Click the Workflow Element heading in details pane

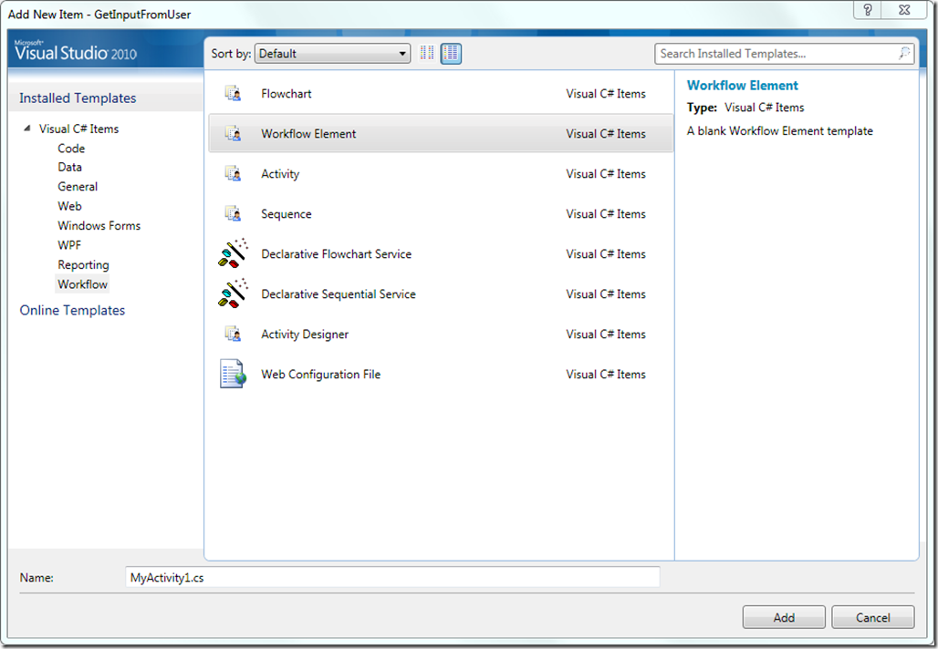(x=743, y=86)
